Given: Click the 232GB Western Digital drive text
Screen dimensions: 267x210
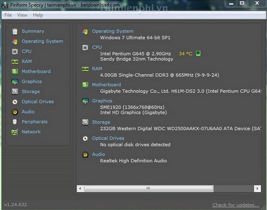Looking at the screenshot, I should click(x=181, y=129).
